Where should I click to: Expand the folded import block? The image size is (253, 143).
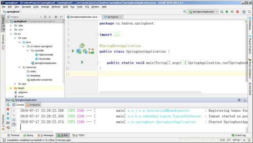coord(98,35)
